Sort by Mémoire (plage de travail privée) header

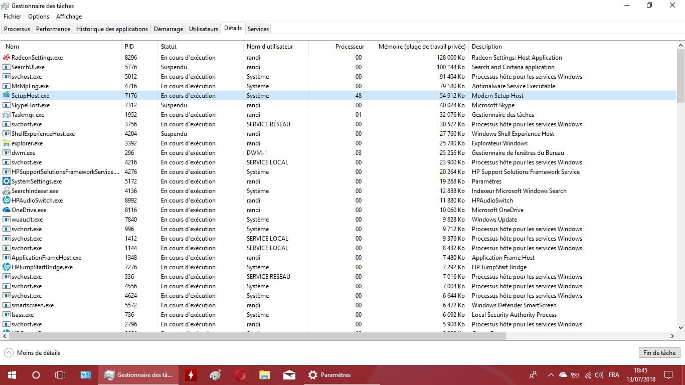tap(418, 47)
